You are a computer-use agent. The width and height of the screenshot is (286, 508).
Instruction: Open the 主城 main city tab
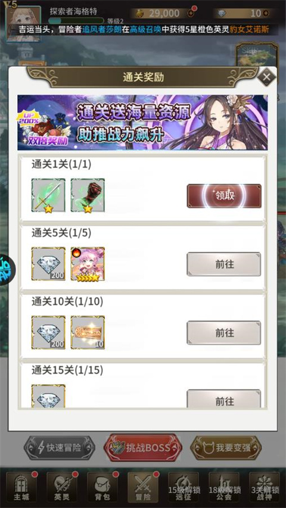[x=21, y=488]
